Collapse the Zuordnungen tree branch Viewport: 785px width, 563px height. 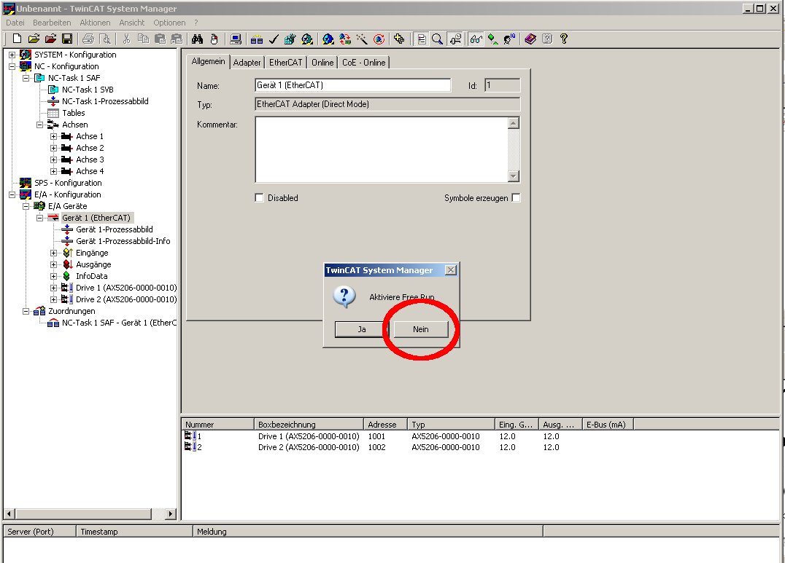pos(26,311)
